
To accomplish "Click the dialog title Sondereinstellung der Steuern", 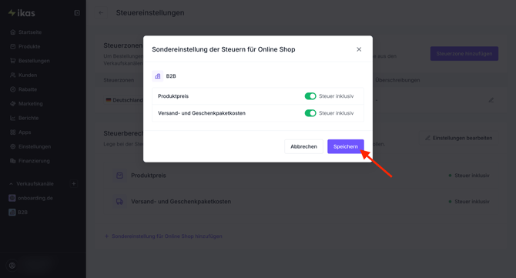I will 223,49.
